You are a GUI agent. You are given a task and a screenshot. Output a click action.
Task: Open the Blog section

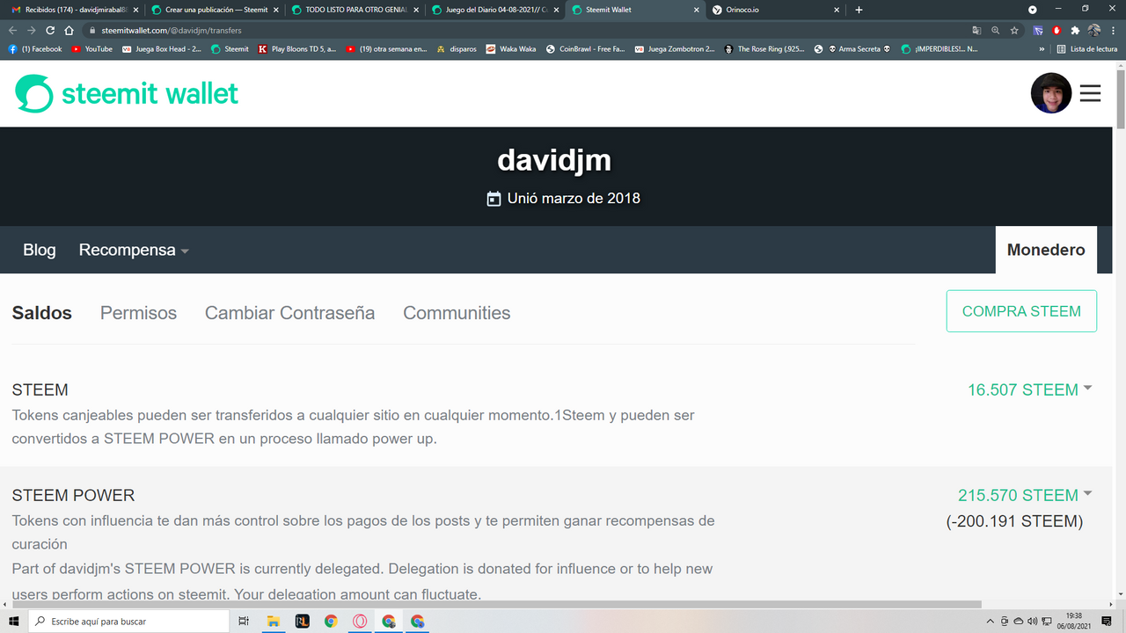(40, 250)
